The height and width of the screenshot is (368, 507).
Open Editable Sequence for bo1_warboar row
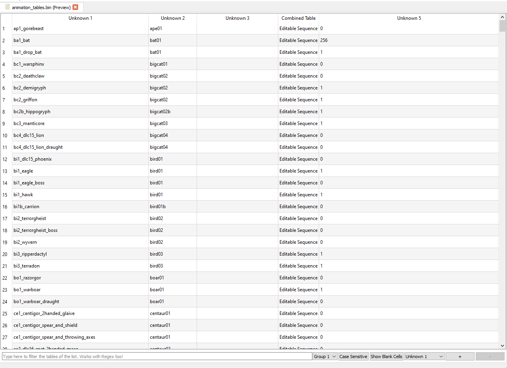click(298, 290)
